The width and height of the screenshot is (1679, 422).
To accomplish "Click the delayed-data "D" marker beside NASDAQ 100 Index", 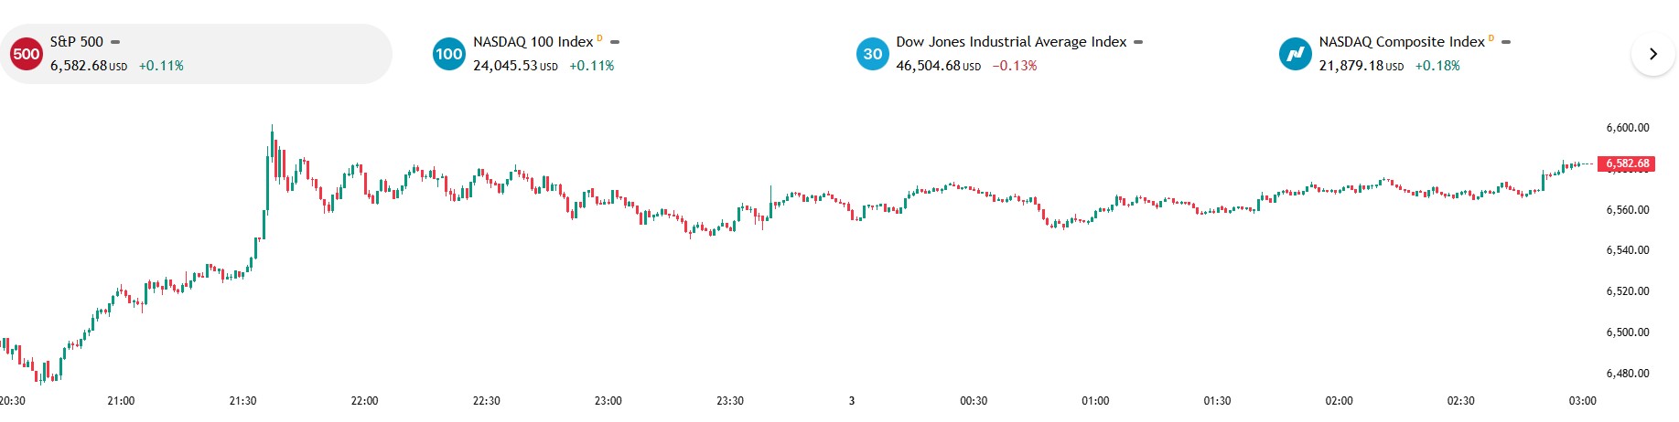I will pyautogui.click(x=599, y=38).
